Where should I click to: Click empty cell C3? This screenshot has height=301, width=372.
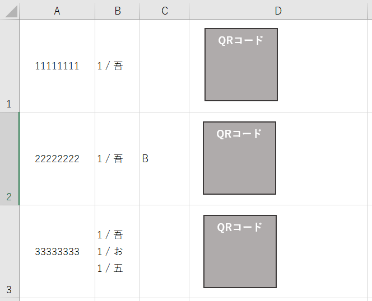(x=165, y=252)
